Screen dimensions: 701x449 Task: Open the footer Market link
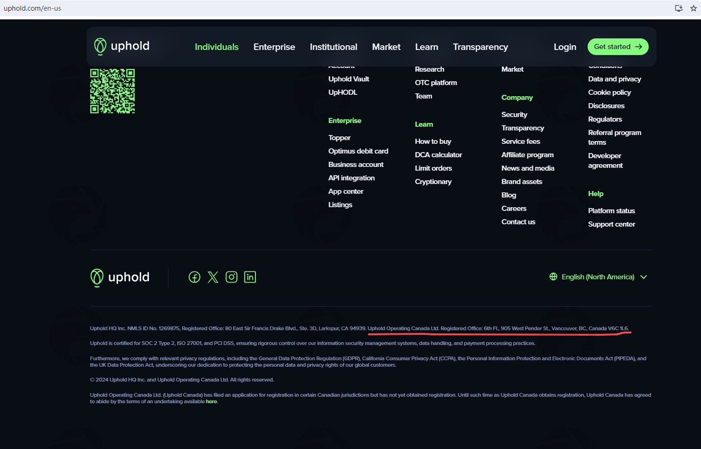513,69
